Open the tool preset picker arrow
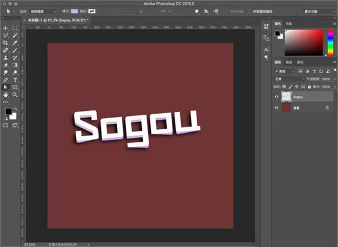The image size is (338, 247). (x=14, y=12)
